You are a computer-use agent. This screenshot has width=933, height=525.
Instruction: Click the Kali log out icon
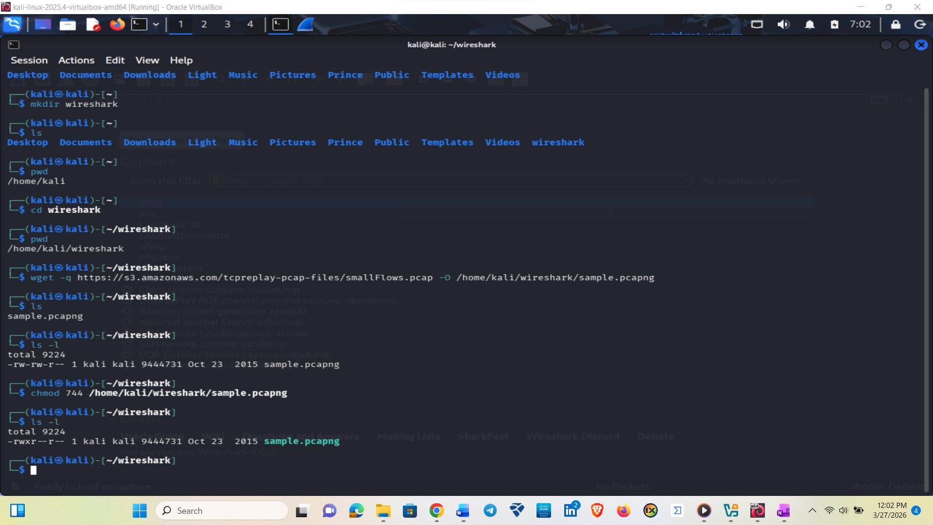click(x=920, y=24)
